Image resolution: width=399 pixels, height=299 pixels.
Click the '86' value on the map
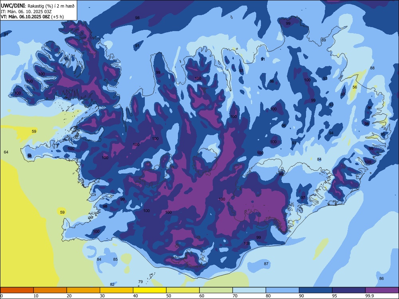coord(381,278)
